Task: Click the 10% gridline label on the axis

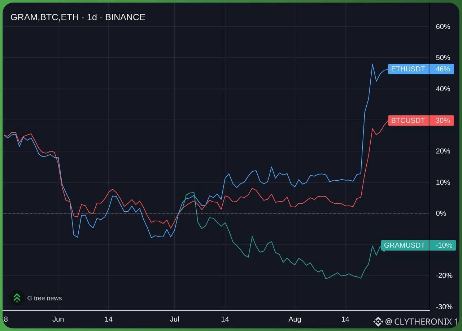Action: pyautogui.click(x=443, y=182)
